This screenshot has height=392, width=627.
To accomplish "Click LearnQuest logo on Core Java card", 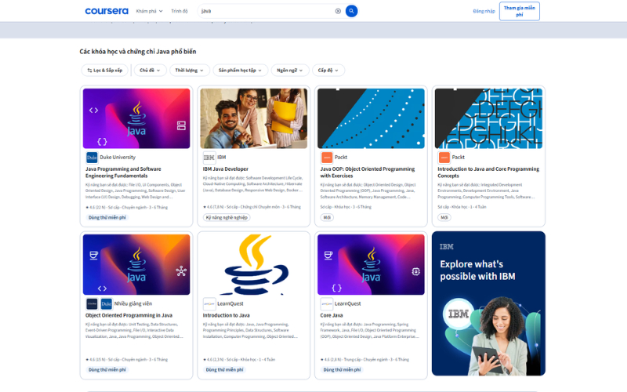I will point(326,303).
